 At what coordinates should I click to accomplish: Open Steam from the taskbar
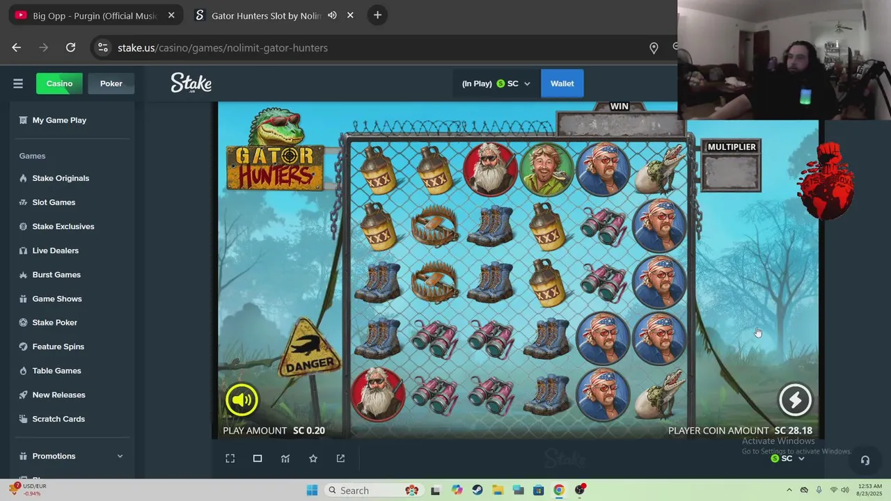[x=477, y=491]
